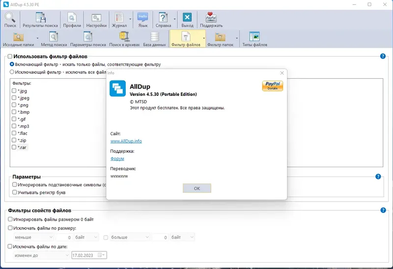This screenshot has height=269, width=393.
Task: Click help icon beside Использовать фильтр файлов
Action: tap(383, 56)
